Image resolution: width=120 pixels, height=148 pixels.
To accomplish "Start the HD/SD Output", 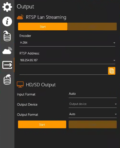I will [x=42, y=124].
